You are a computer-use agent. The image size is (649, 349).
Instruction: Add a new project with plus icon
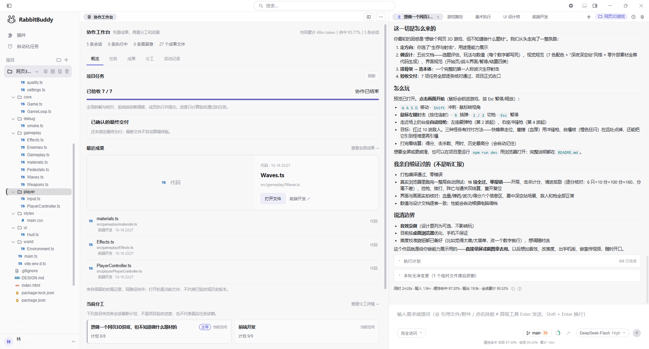pos(66,60)
